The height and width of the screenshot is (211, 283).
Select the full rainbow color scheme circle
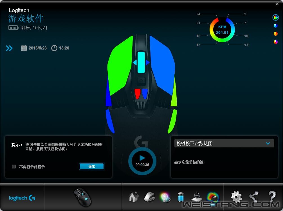click(276, 17)
